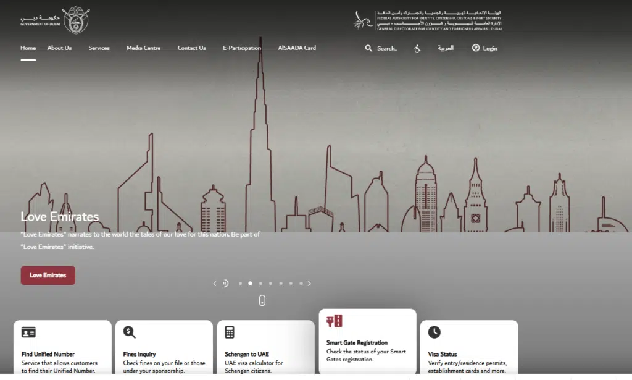This screenshot has height=380, width=632.
Task: Click the dollar icon on Fines Inquiry card
Action: click(127, 331)
